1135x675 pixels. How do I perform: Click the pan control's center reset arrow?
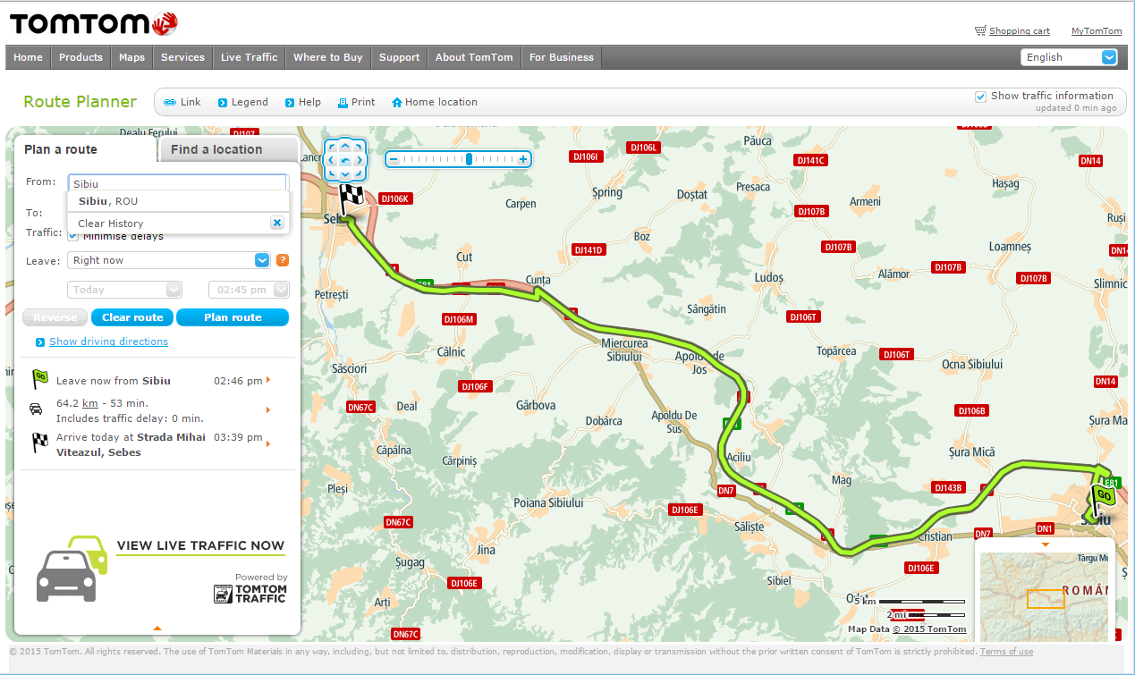point(345,161)
